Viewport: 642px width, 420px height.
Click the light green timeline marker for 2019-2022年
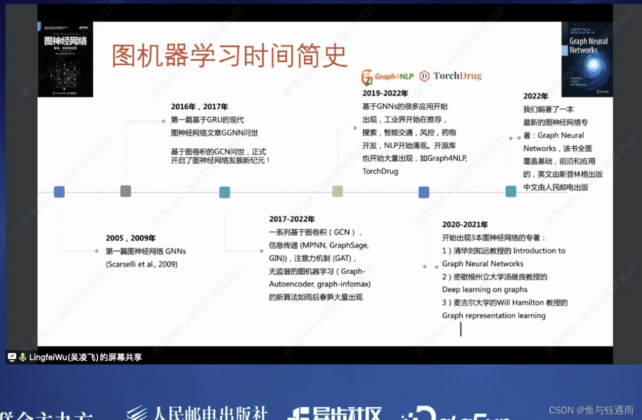click(337, 191)
